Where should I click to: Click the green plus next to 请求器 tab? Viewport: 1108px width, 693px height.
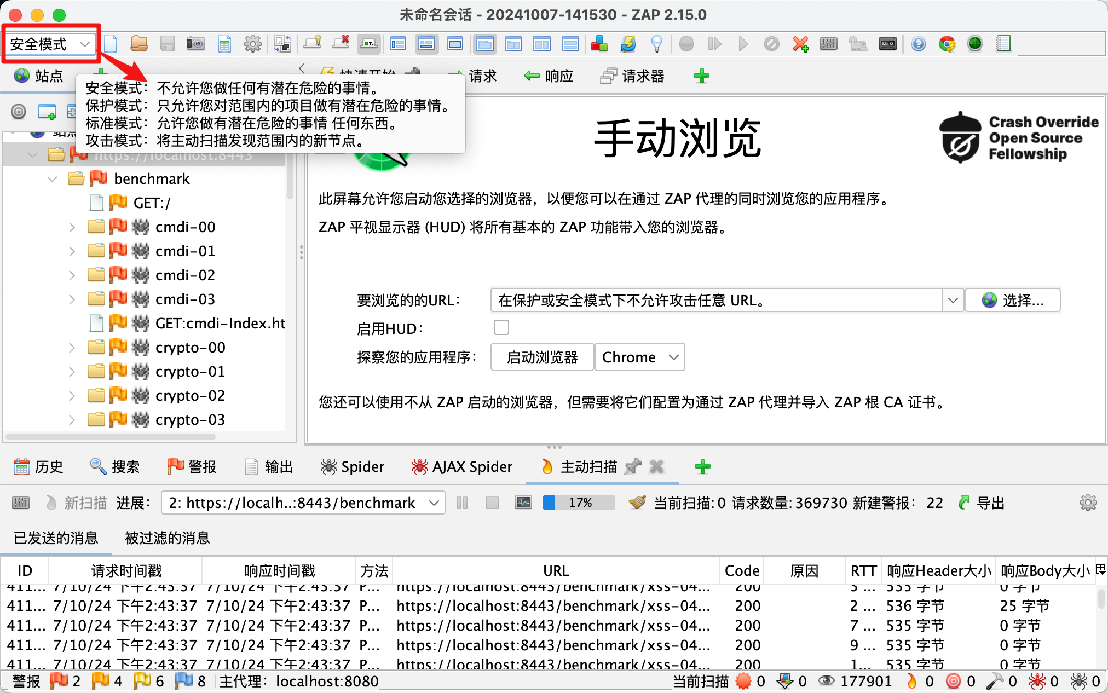pyautogui.click(x=702, y=76)
